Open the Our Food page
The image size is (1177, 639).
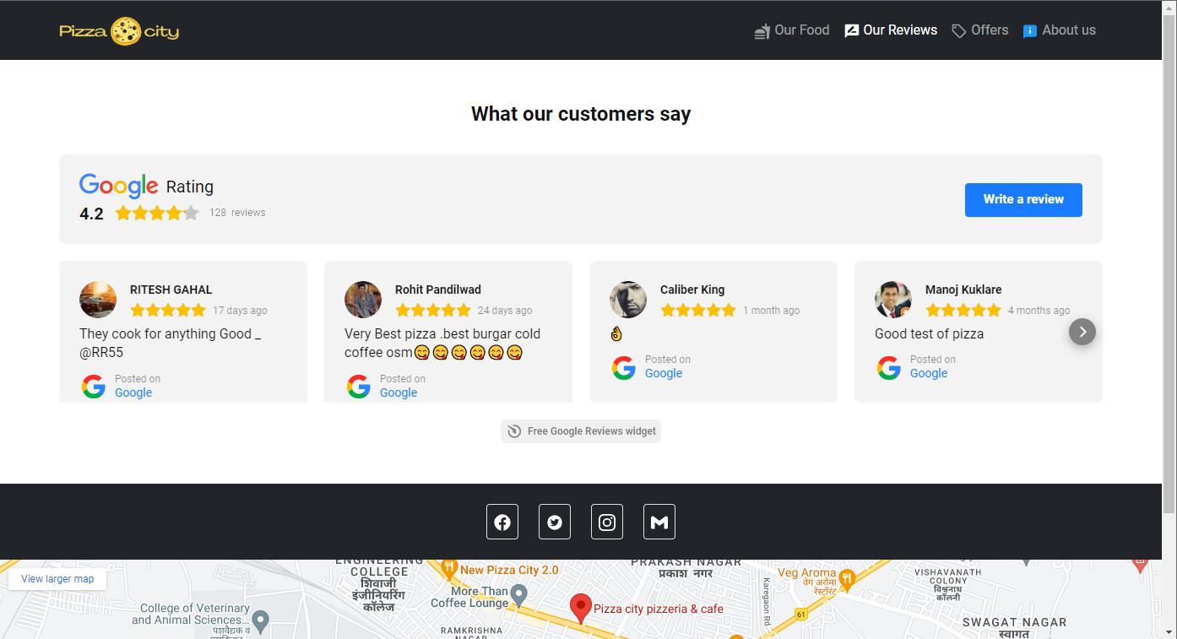tap(792, 30)
